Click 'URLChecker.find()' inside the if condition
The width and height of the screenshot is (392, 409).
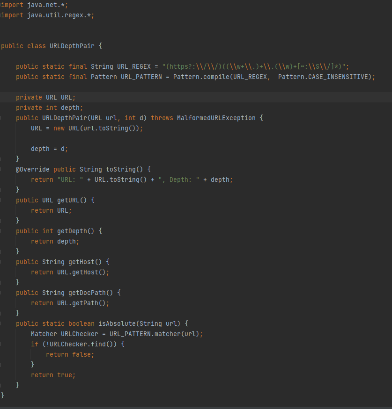[x=81, y=344]
